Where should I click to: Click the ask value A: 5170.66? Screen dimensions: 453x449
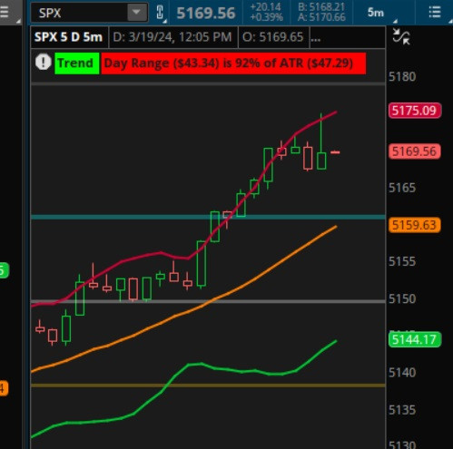point(321,17)
